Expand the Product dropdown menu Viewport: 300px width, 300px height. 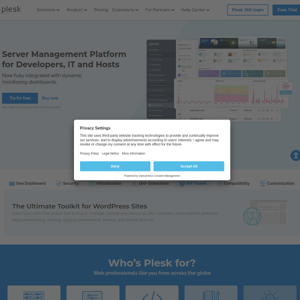(76, 10)
